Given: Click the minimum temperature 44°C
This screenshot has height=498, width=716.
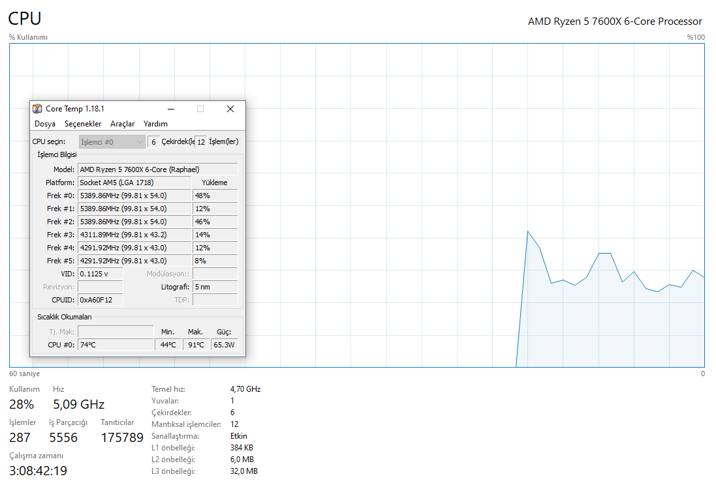Looking at the screenshot, I should click(x=168, y=345).
